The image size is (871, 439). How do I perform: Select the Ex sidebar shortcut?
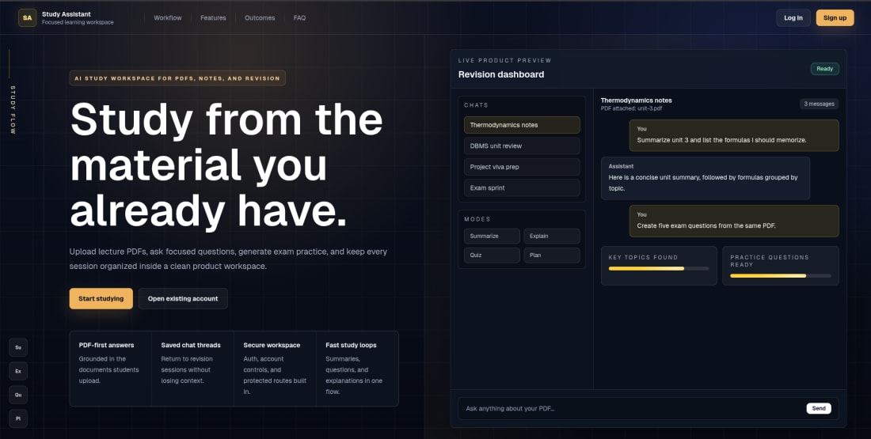pos(18,371)
